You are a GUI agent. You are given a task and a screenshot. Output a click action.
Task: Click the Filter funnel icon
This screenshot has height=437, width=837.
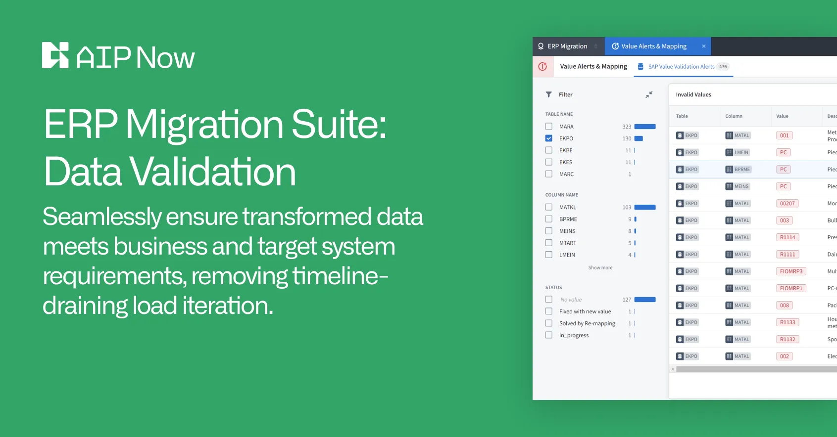point(548,94)
